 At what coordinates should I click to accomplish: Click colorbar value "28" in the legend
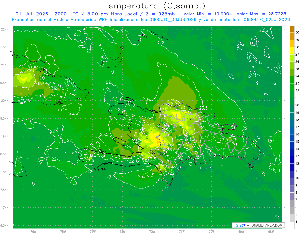(297, 47)
